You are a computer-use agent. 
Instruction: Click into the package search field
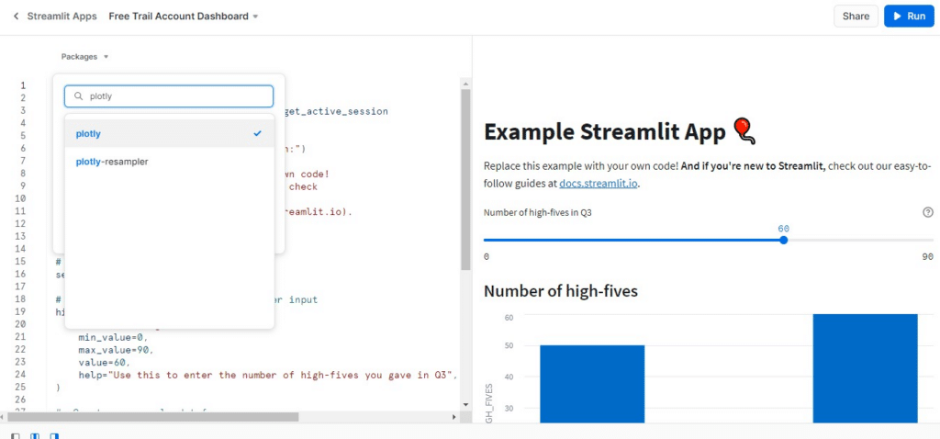169,96
